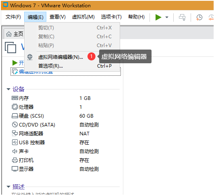Click the green start-VM arrow link
Screen dimensions: 214x195
coord(15,63)
